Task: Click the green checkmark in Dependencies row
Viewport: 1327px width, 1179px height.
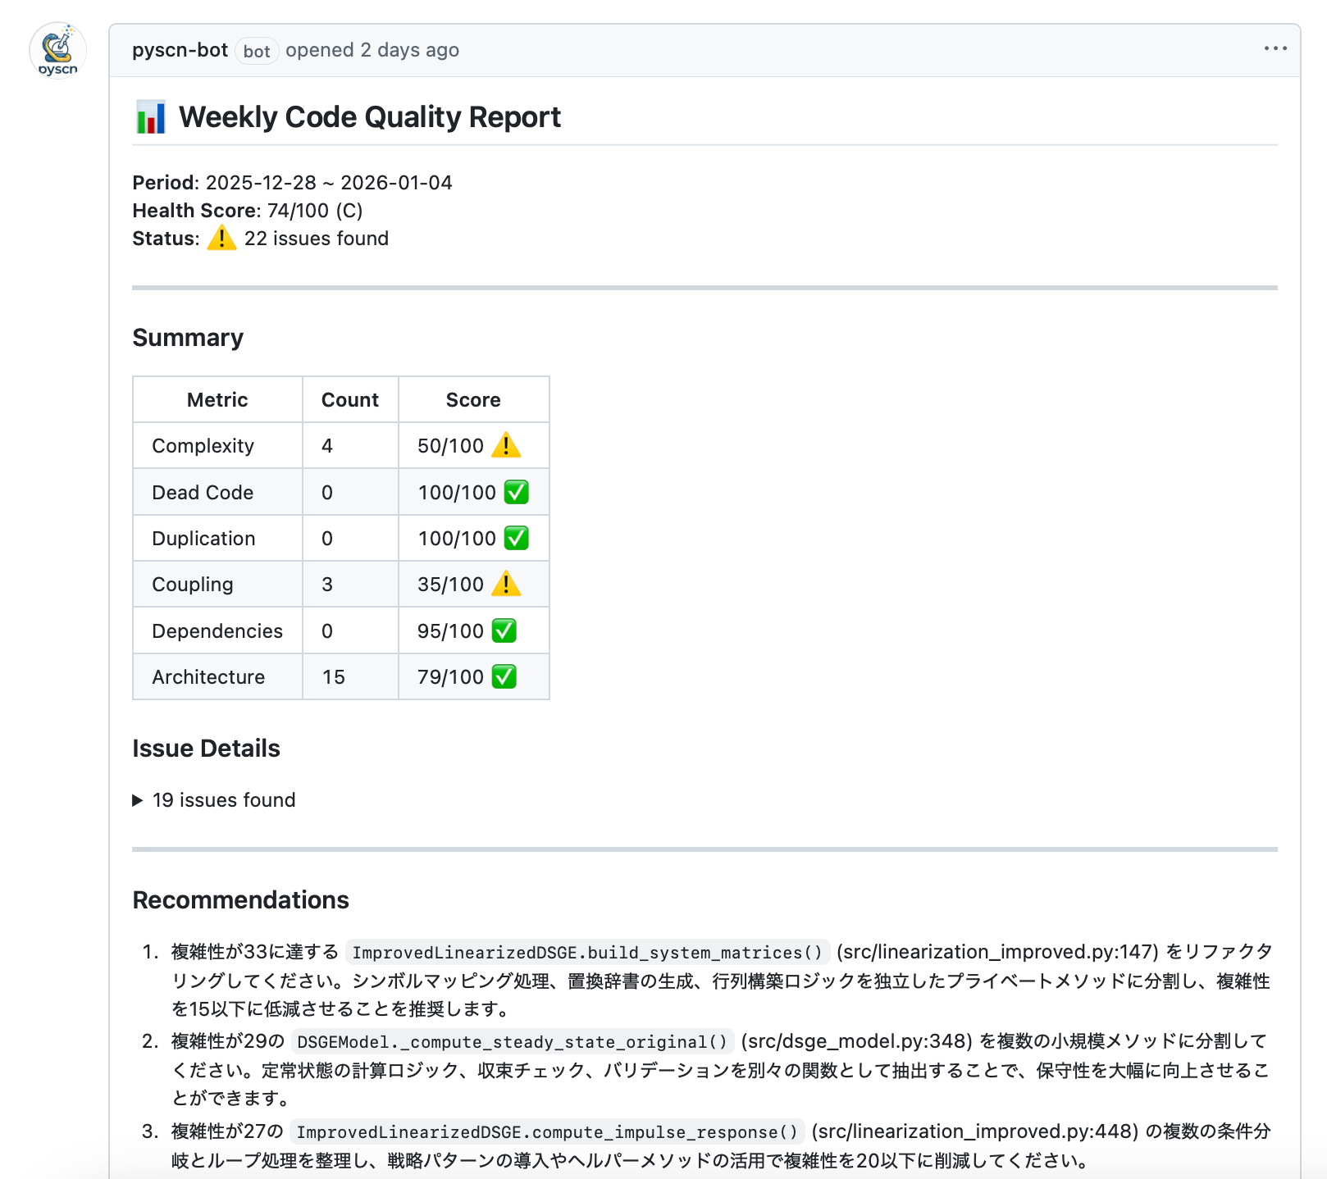Action: tap(504, 630)
